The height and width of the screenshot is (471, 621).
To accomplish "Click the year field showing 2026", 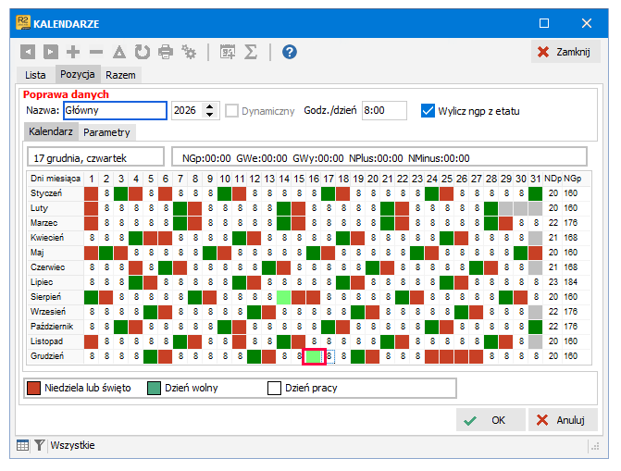I will [187, 110].
